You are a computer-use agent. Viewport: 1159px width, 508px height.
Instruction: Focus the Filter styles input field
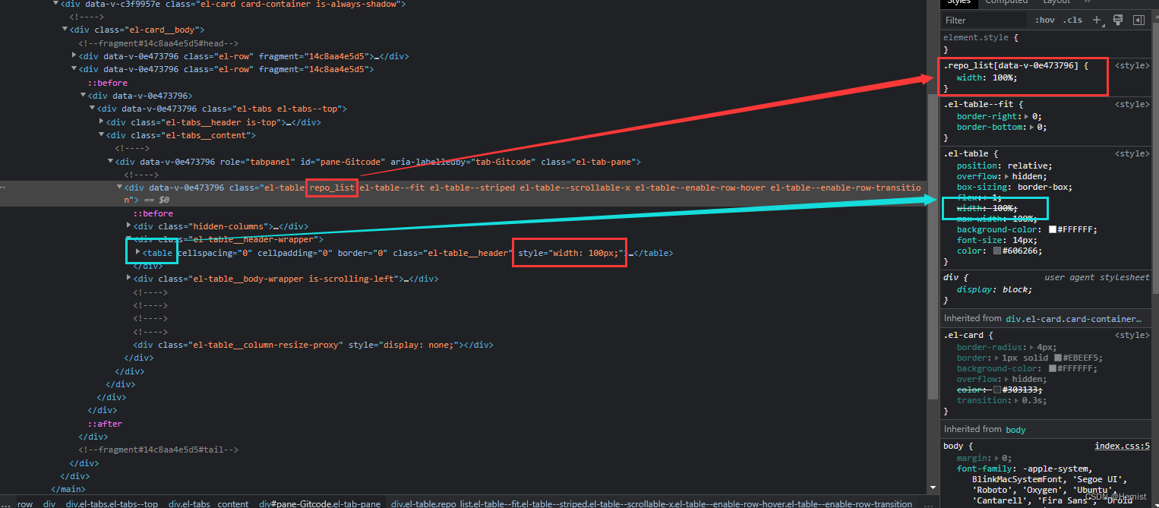[x=984, y=21]
